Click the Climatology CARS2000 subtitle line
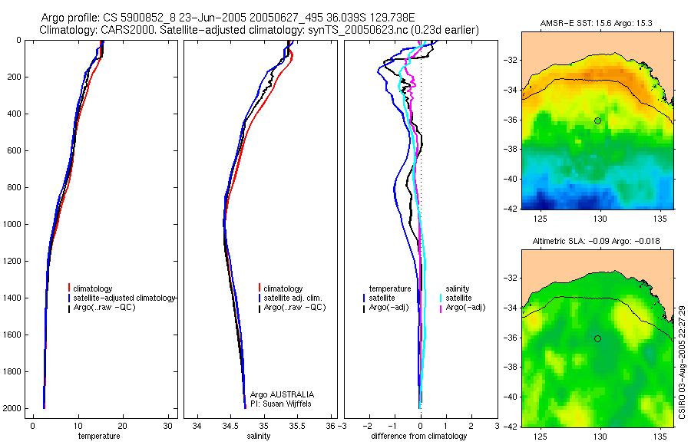Viewport: 691px width, 445px height. [x=260, y=30]
